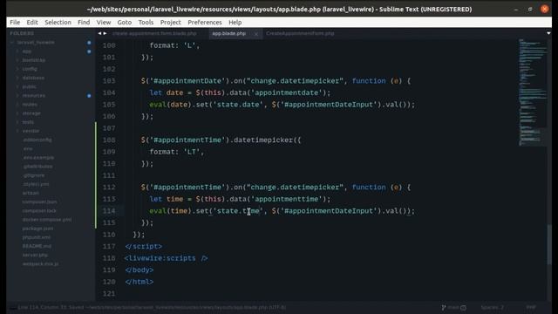Viewport: 558px width, 314px height.
Task: Open the Goto menu
Action: [124, 22]
